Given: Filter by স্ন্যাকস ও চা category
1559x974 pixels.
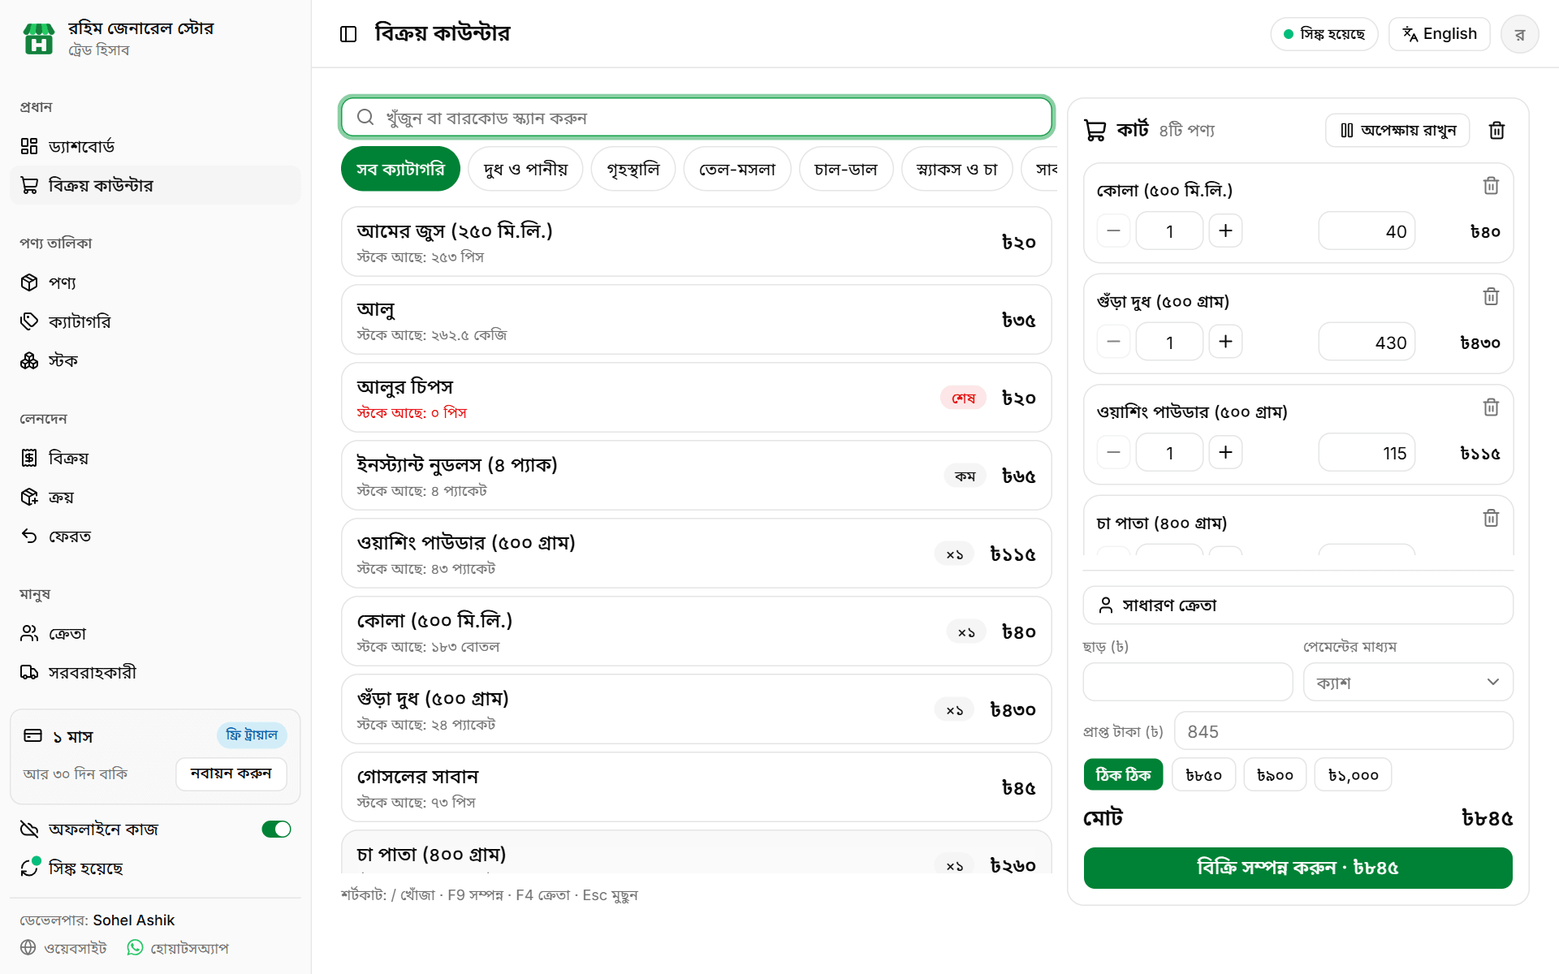Looking at the screenshot, I should (x=957, y=169).
